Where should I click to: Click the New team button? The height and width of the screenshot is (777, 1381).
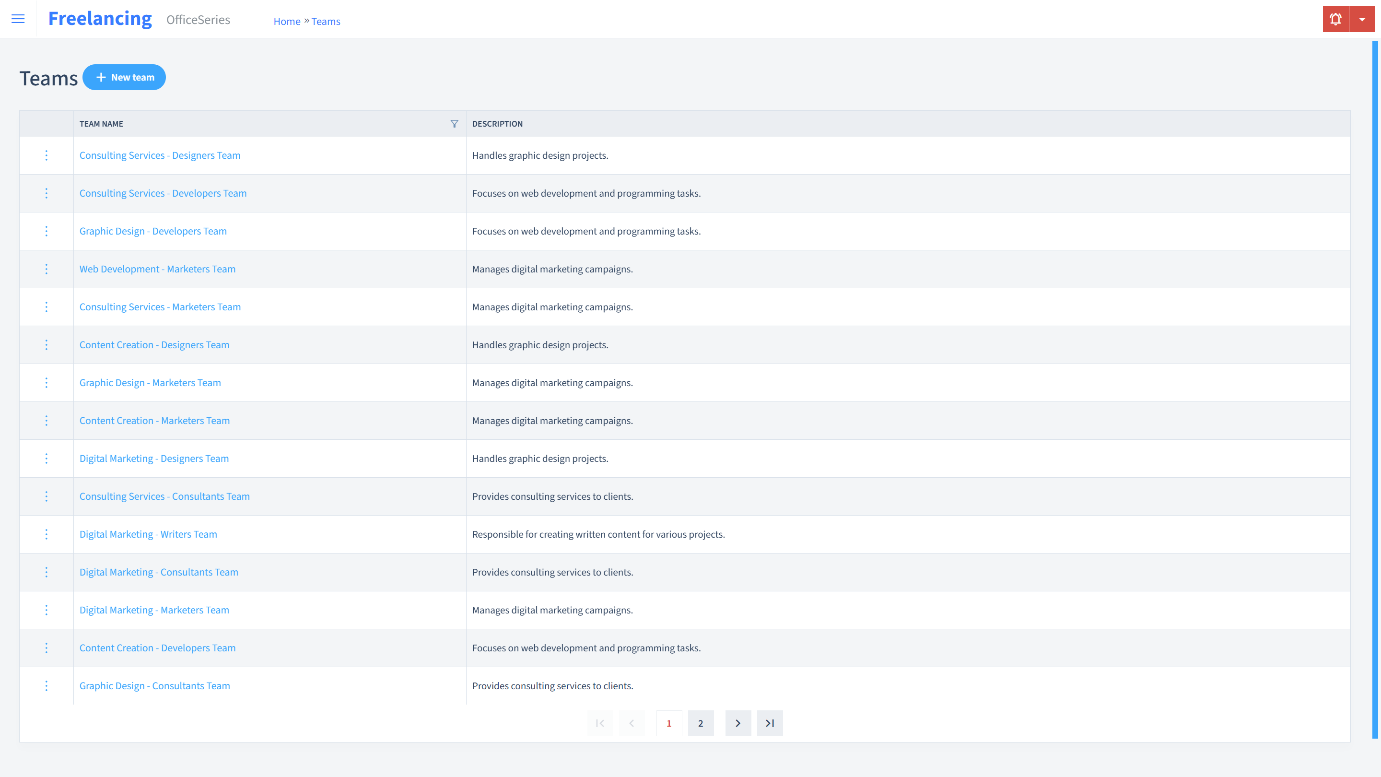coord(124,77)
